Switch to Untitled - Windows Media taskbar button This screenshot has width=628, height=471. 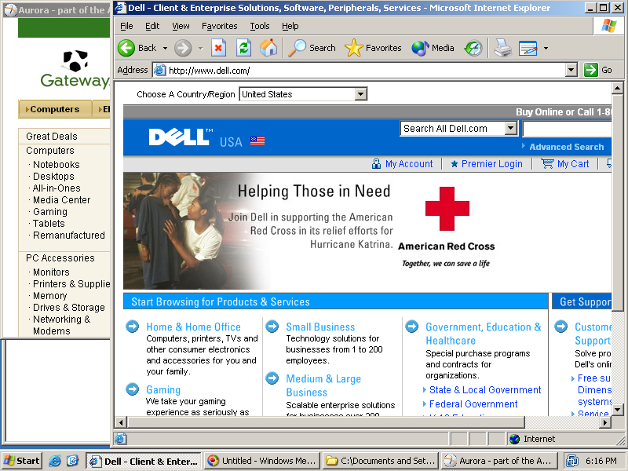262,461
